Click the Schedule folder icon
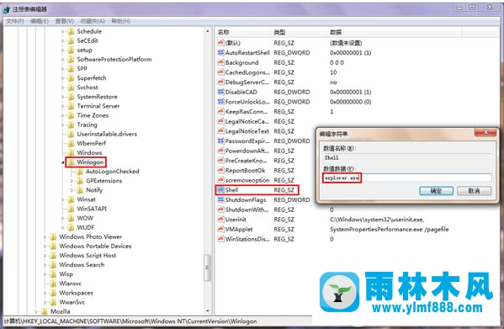 click(71, 31)
